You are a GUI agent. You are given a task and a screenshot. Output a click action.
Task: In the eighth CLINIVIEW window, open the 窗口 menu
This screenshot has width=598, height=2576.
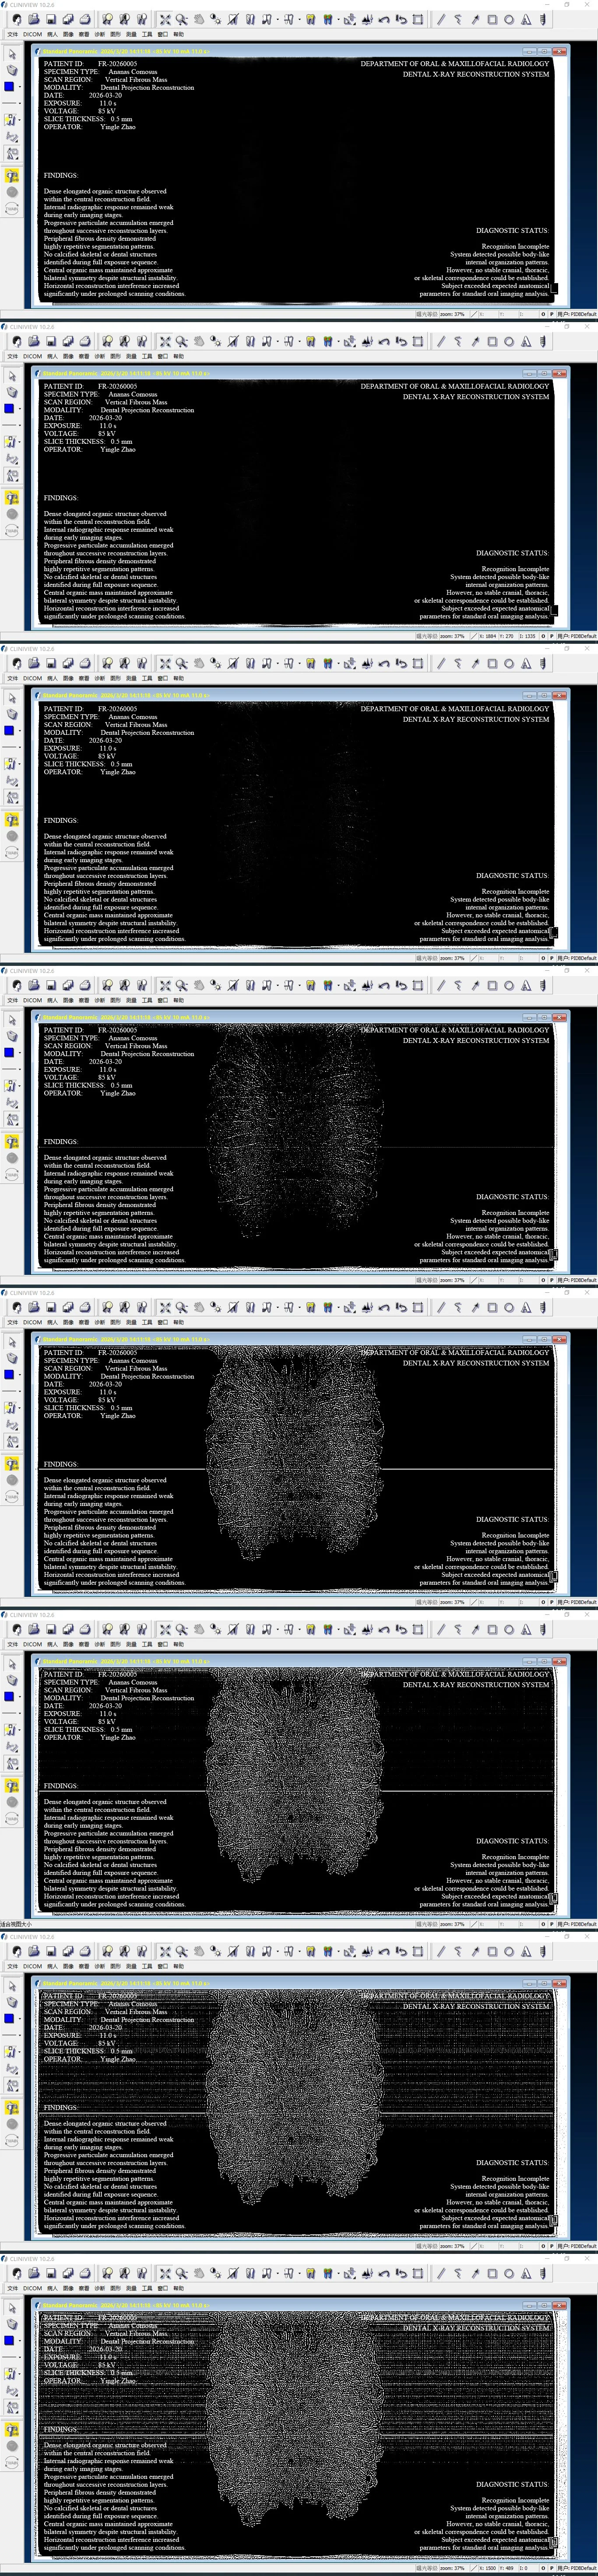163,2288
